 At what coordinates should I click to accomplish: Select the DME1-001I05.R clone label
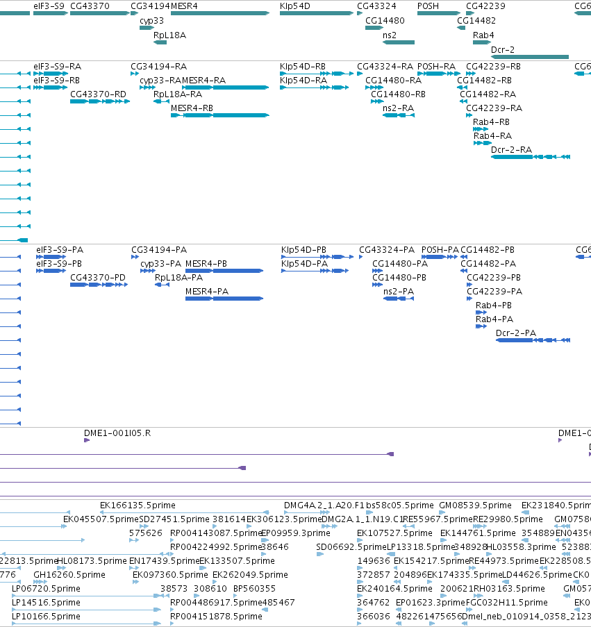117,433
